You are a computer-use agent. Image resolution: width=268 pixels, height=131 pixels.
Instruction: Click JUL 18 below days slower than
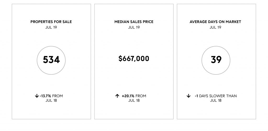coord(216,100)
